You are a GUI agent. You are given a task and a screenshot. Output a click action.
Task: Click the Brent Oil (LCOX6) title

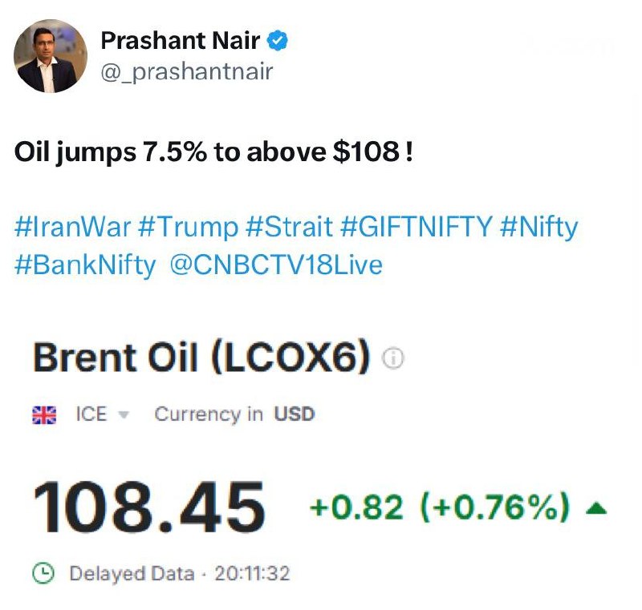coord(201,358)
